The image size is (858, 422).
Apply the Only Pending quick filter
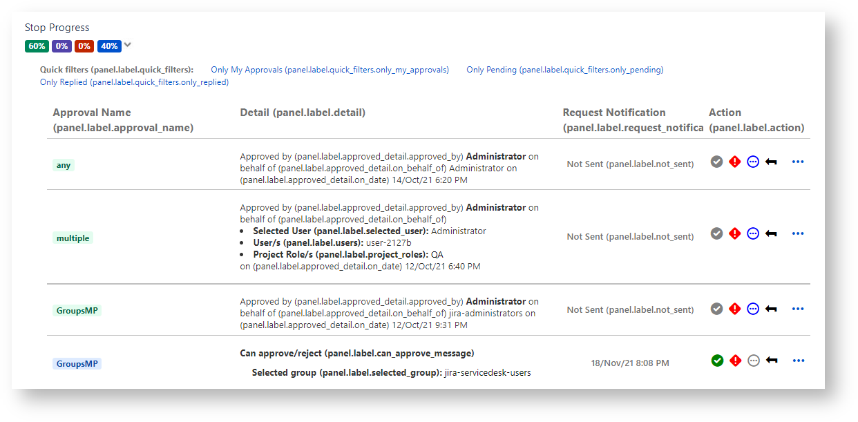(564, 70)
